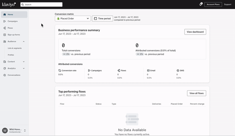This screenshot has height=136, width=235.
Task: Click 'Attributed conversions (0.0% of total)' label
Action: coord(156,51)
